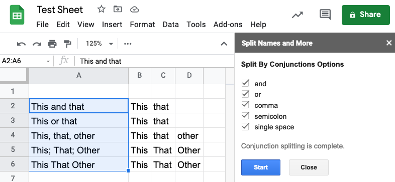This screenshot has width=395, height=182.
Task: Print the sheet using printer icon
Action: [52, 44]
